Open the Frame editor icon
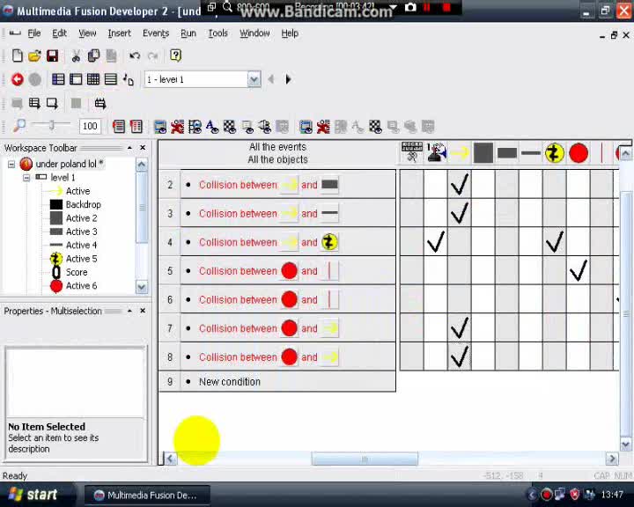The width and height of the screenshot is (634, 507). [76, 79]
